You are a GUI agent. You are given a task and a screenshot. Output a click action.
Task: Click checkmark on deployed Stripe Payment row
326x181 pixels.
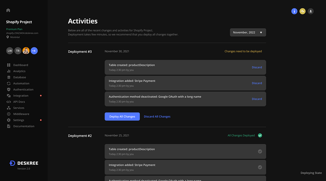click(x=260, y=167)
